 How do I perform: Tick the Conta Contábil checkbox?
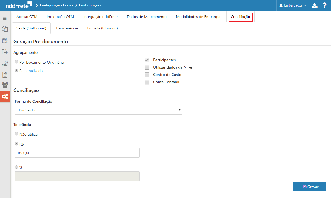(x=147, y=82)
